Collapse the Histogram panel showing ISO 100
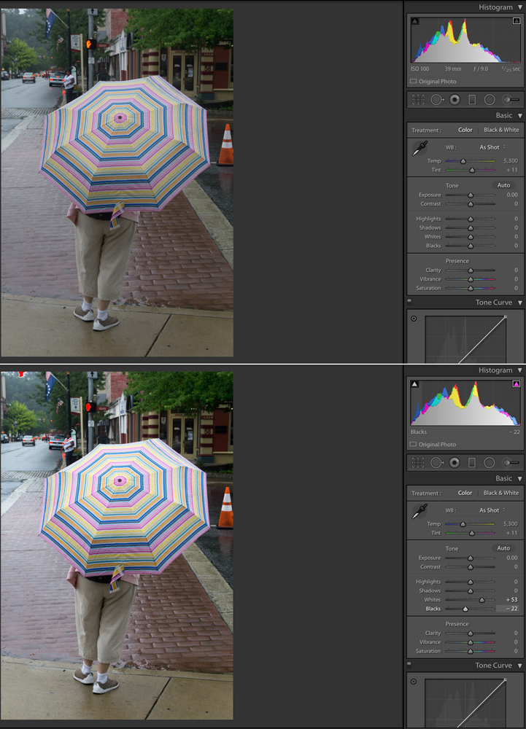Screen dimensions: 526x729 [519, 7]
